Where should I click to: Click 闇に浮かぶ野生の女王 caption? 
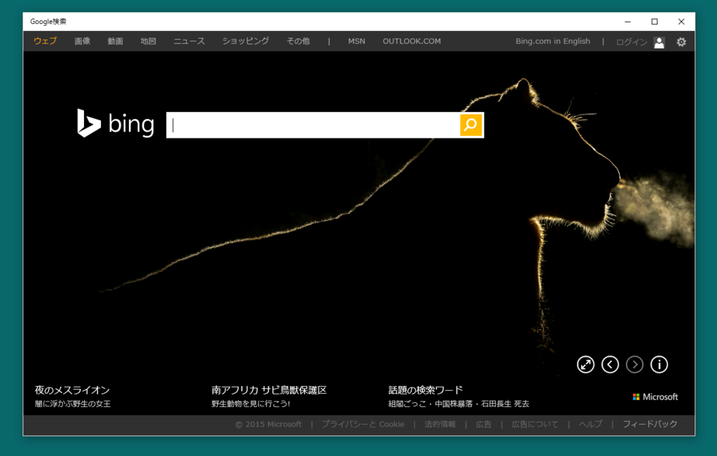(x=73, y=404)
